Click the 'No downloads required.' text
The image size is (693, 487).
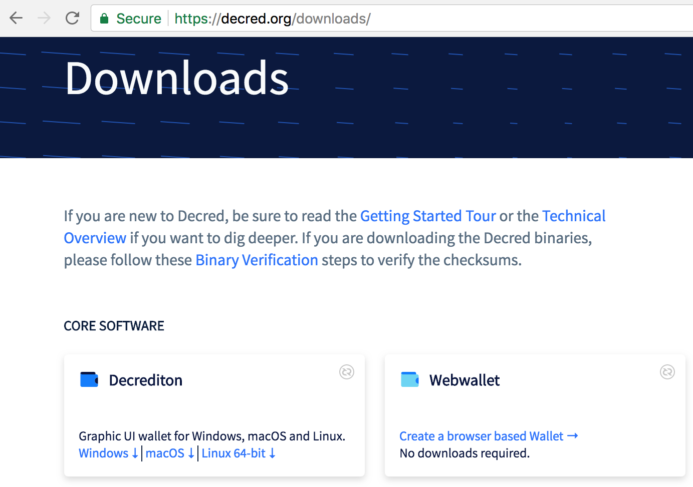pos(465,453)
